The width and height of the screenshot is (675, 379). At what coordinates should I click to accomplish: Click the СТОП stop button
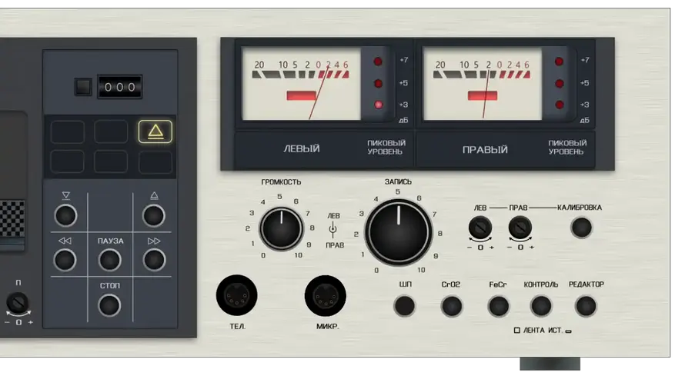point(109,305)
